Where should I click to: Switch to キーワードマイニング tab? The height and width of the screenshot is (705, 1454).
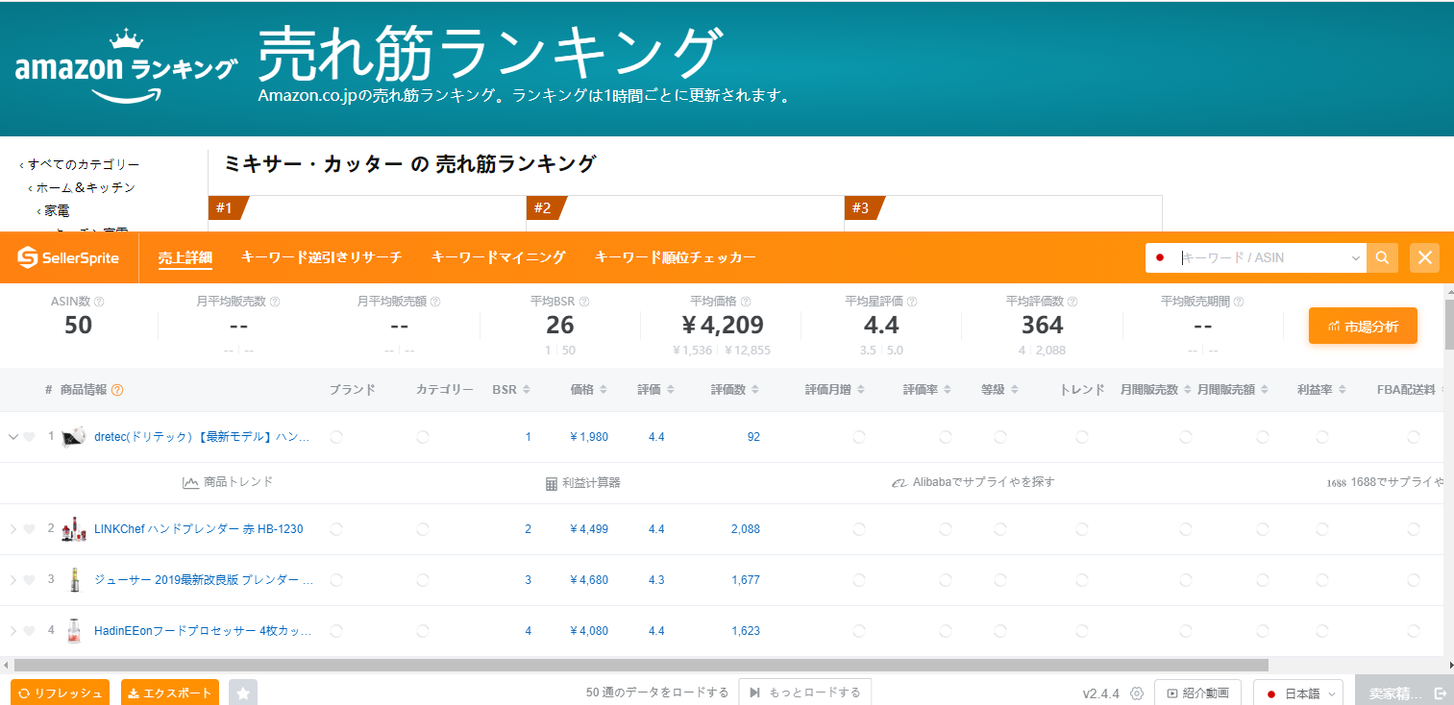[498, 257]
